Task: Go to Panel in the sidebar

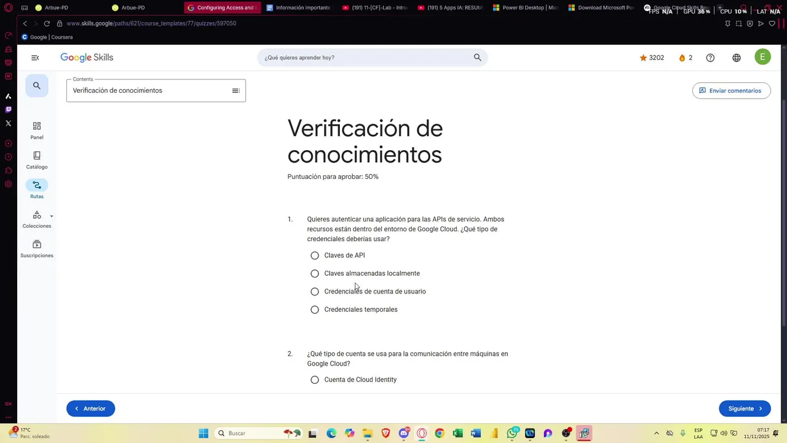Action: click(x=37, y=130)
